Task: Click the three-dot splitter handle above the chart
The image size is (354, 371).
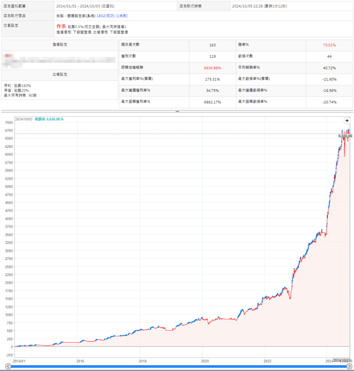Action: pyautogui.click(x=177, y=111)
